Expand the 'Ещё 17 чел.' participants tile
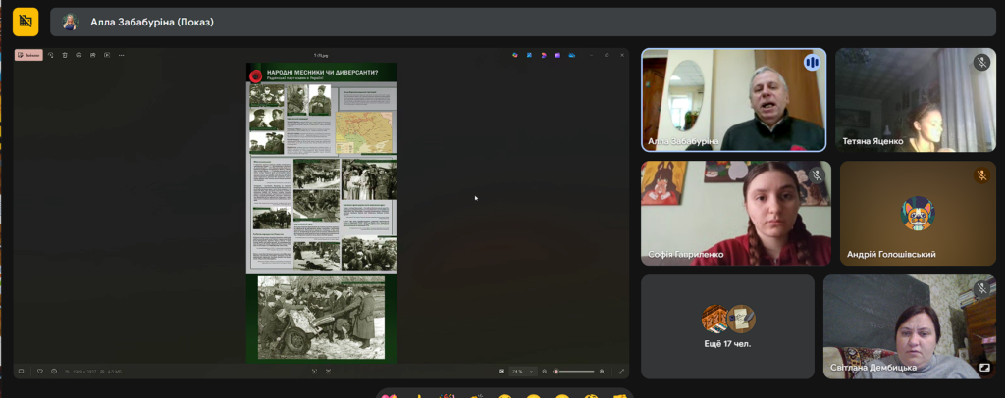 pyautogui.click(x=727, y=326)
